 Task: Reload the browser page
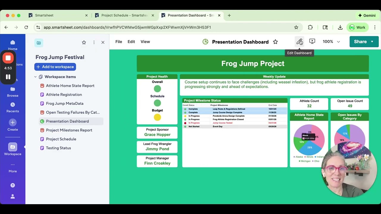(x=26, y=27)
